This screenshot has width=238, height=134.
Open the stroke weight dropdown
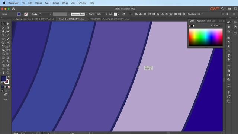coord(51,14)
